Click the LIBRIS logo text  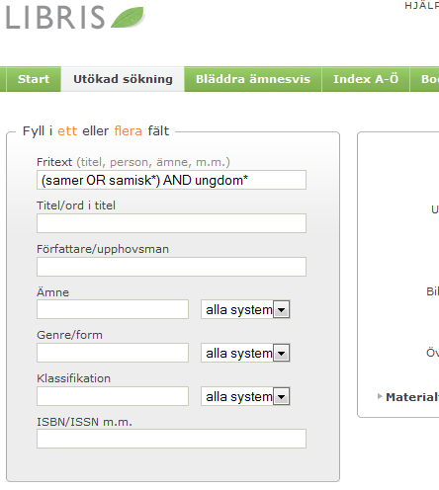(x=55, y=18)
